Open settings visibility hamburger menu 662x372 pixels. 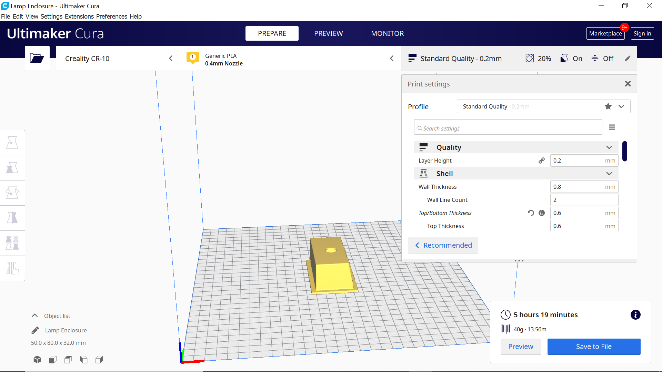612,127
